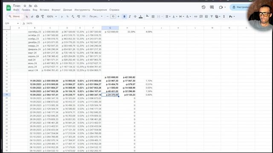Select cell containing р.24 375,00

(x=110, y=95)
